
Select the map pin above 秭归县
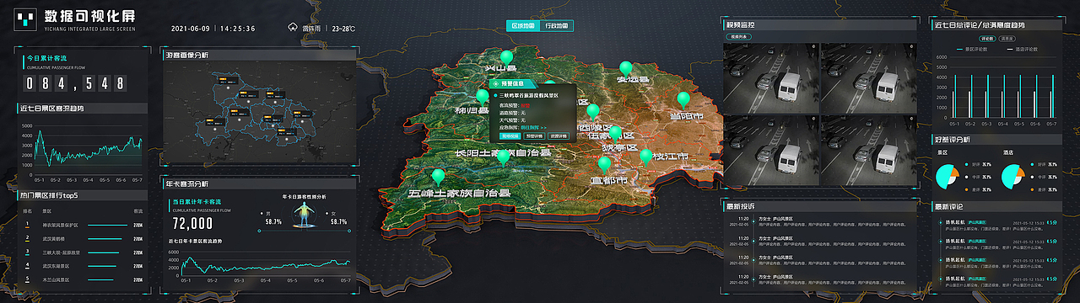tap(483, 98)
